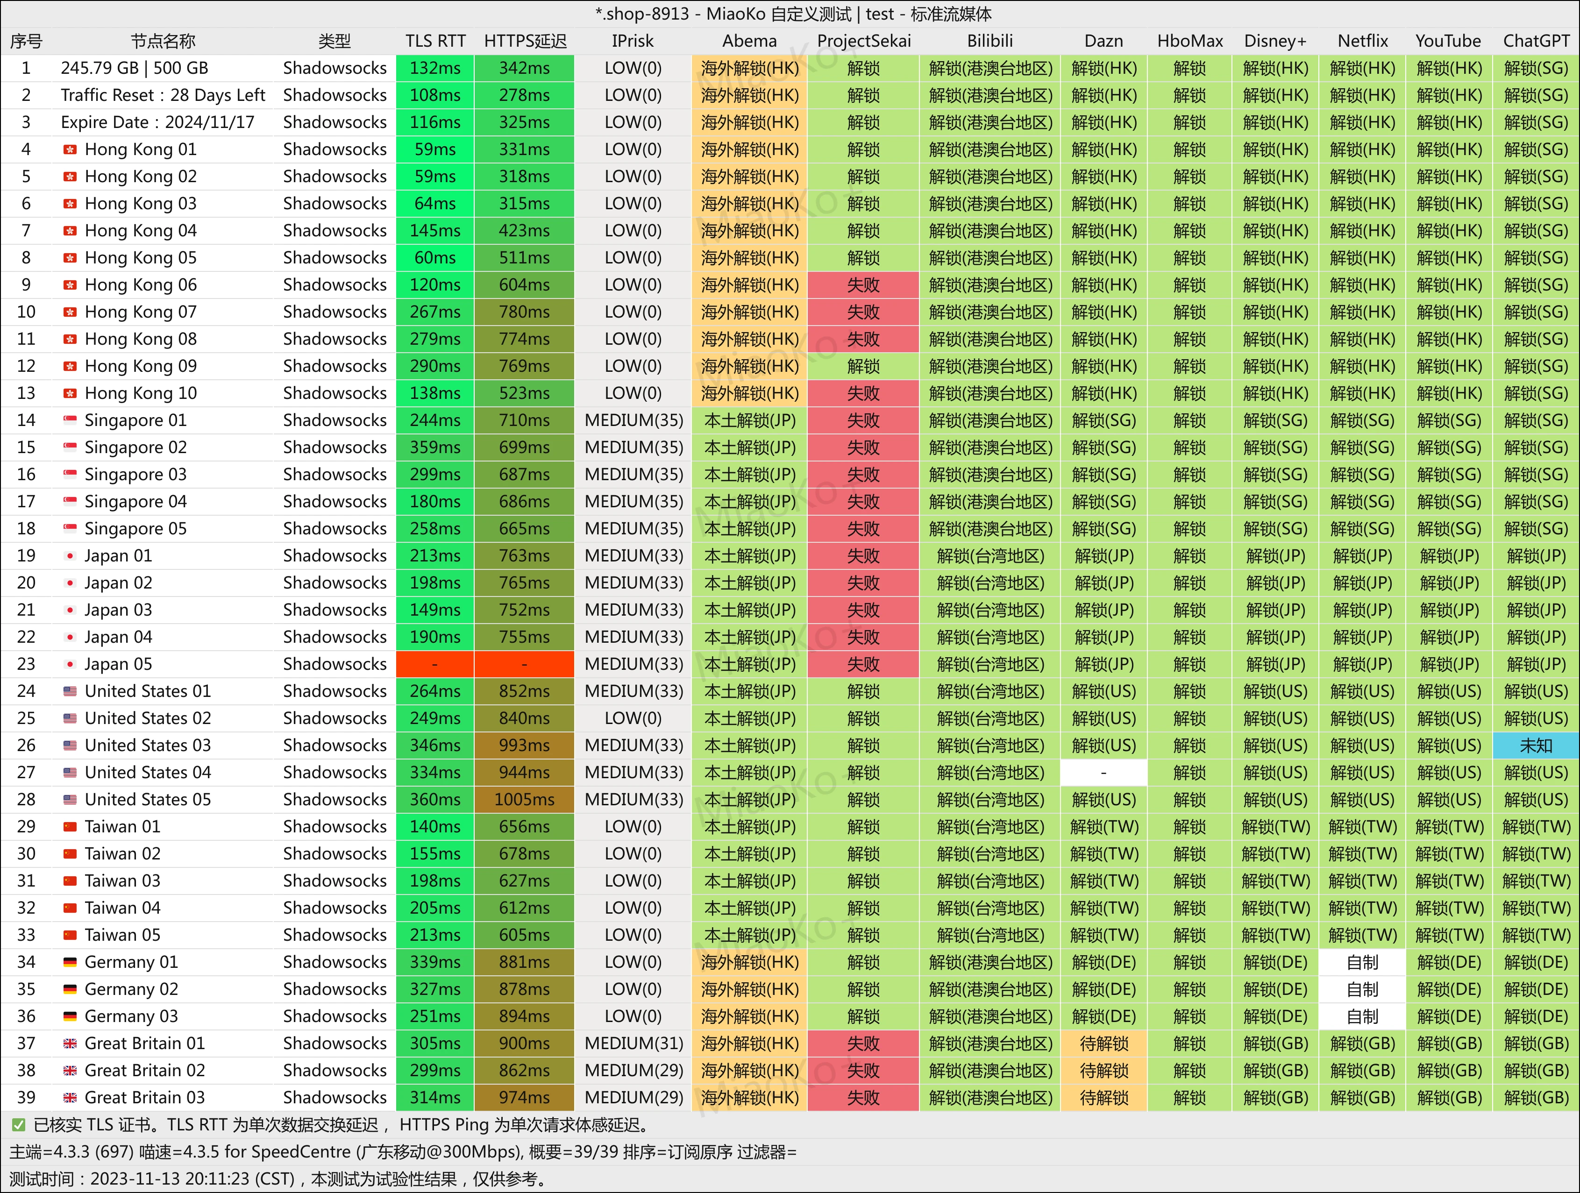The width and height of the screenshot is (1580, 1193).
Task: Click the Expire Date : 2024/11/17 row
Action: [x=157, y=123]
